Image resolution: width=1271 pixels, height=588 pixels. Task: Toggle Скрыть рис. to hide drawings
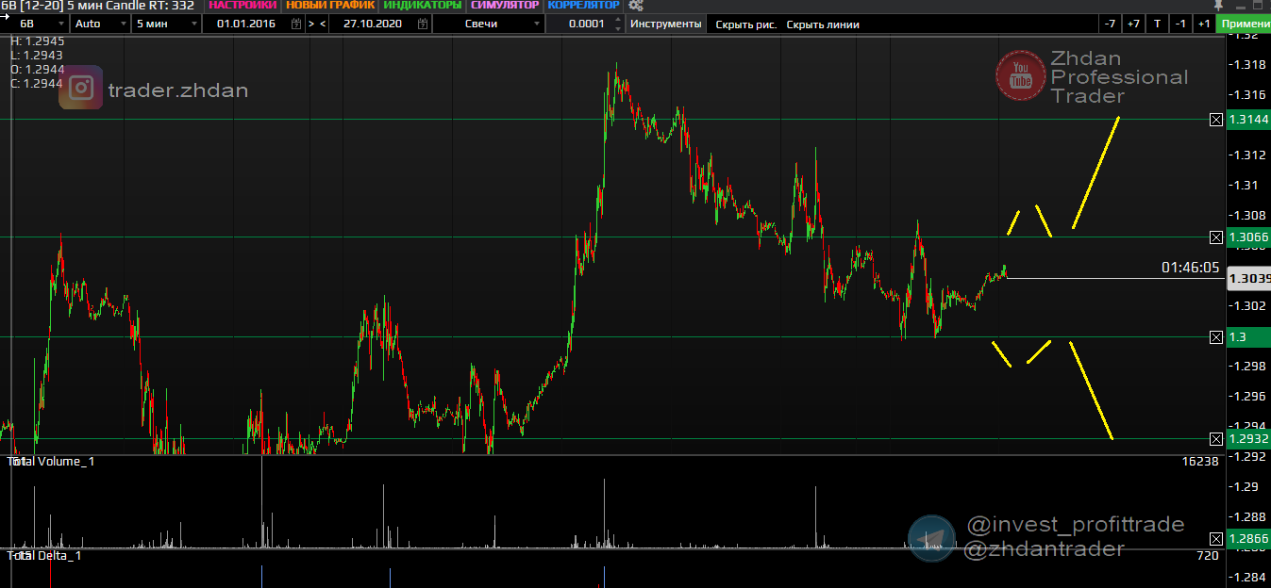pos(745,24)
